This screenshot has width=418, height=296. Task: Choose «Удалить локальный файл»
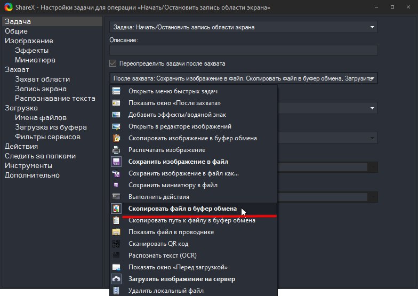(194, 290)
